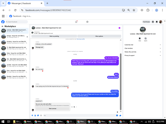This screenshot has height=124, width=166.
Task: Open Tasha House for rent conversation
Action: [x=15, y=54]
